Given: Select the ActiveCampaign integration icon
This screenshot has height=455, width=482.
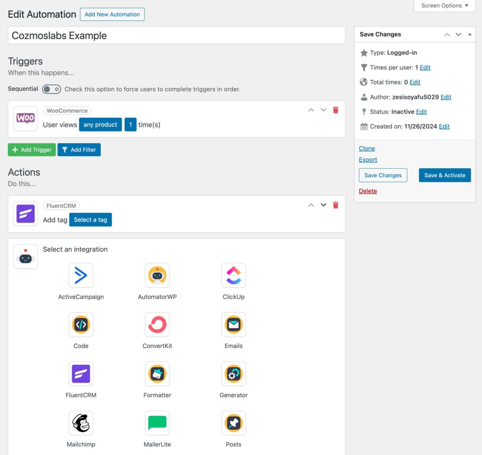Looking at the screenshot, I should pos(81,276).
